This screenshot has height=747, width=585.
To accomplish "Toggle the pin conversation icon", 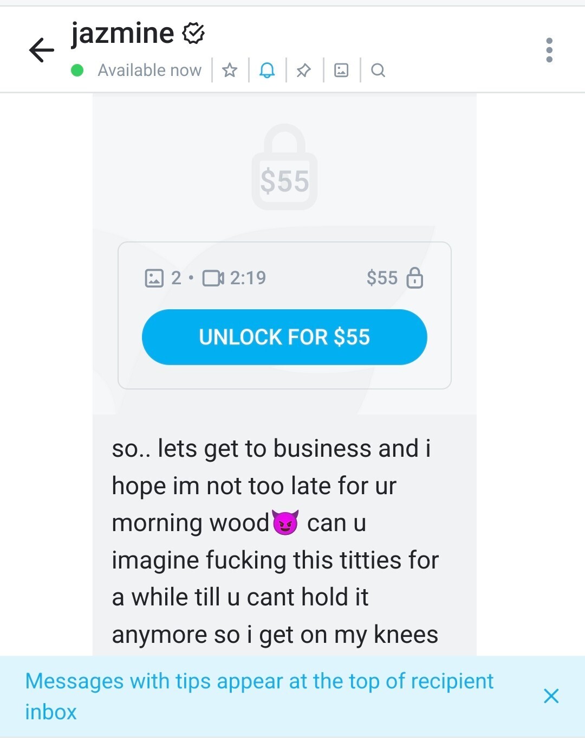I will point(304,70).
